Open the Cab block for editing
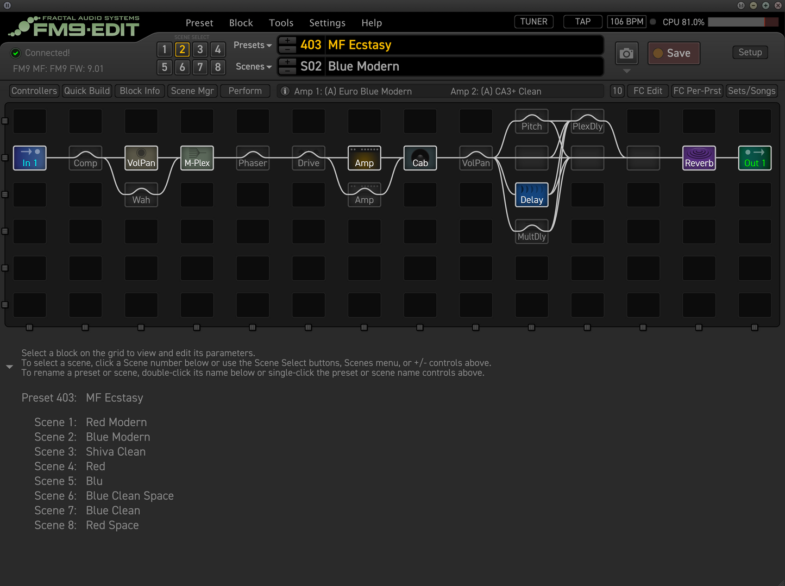The height and width of the screenshot is (586, 785). pyautogui.click(x=420, y=158)
